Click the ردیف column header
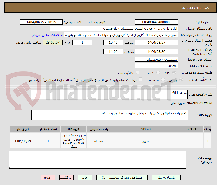 click(x=208, y=129)
